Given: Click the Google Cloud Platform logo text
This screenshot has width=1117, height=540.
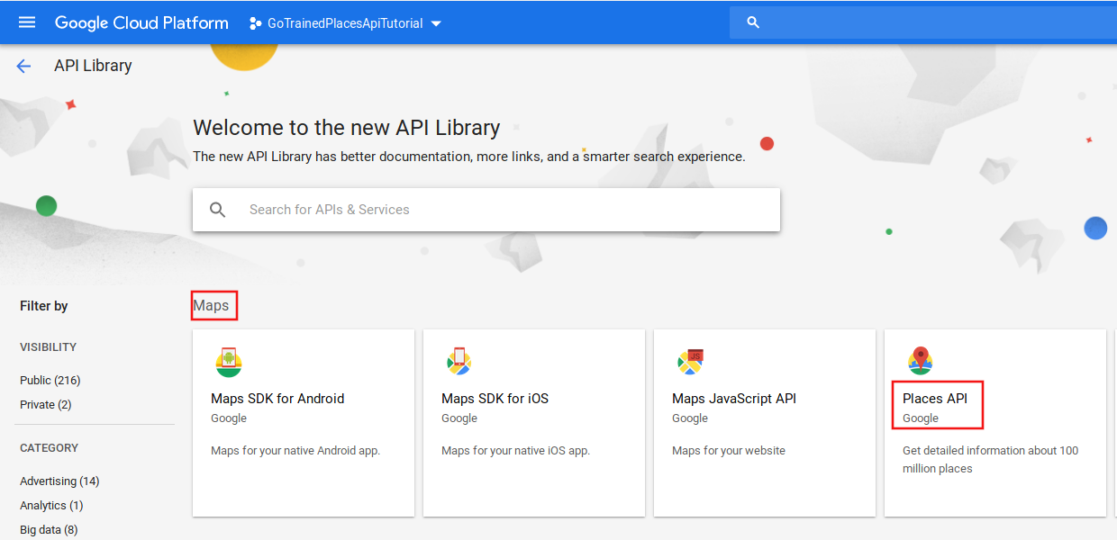Looking at the screenshot, I should pos(141,23).
